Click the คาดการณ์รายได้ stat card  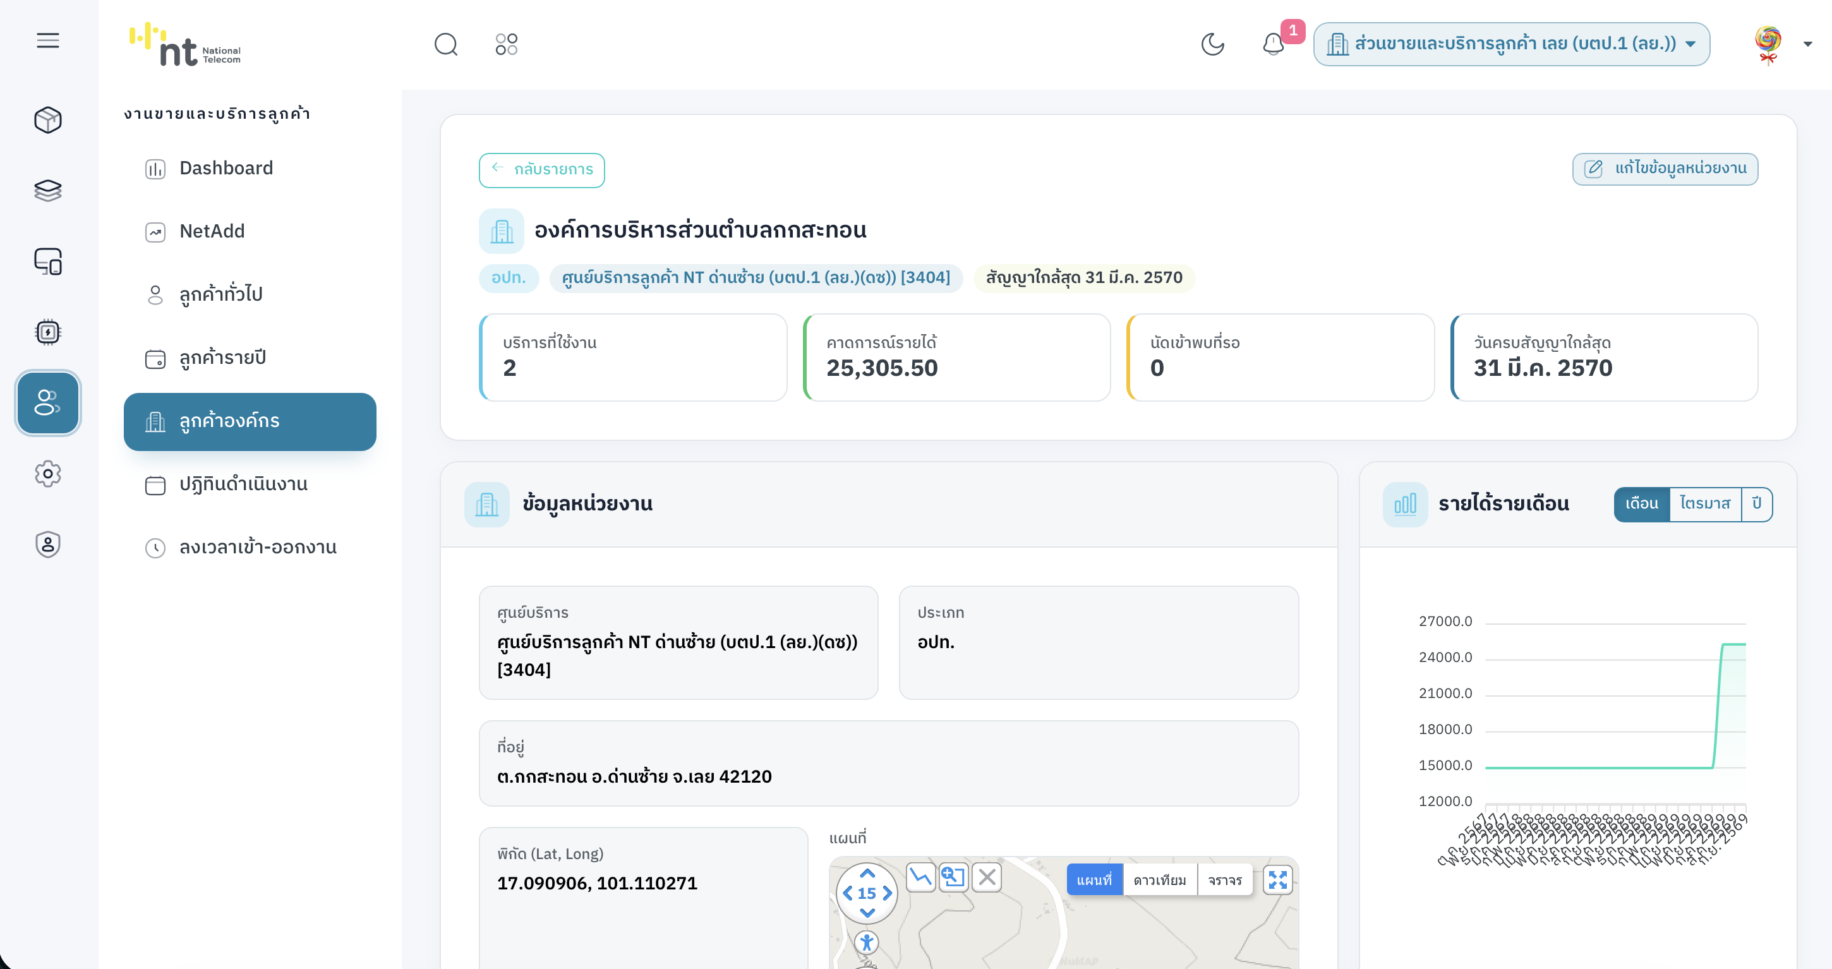tap(956, 358)
